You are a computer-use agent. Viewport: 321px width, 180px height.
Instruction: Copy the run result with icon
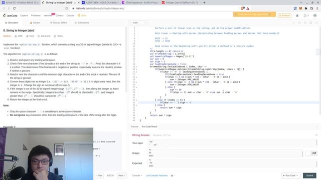[x=316, y=135]
